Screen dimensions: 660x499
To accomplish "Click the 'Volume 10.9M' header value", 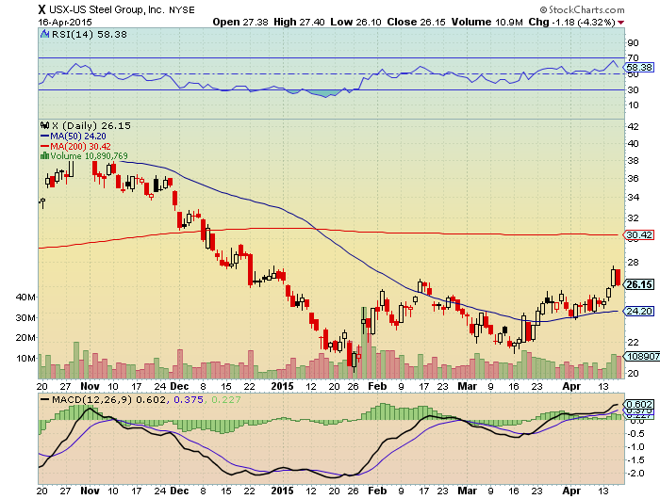I will click(x=487, y=22).
